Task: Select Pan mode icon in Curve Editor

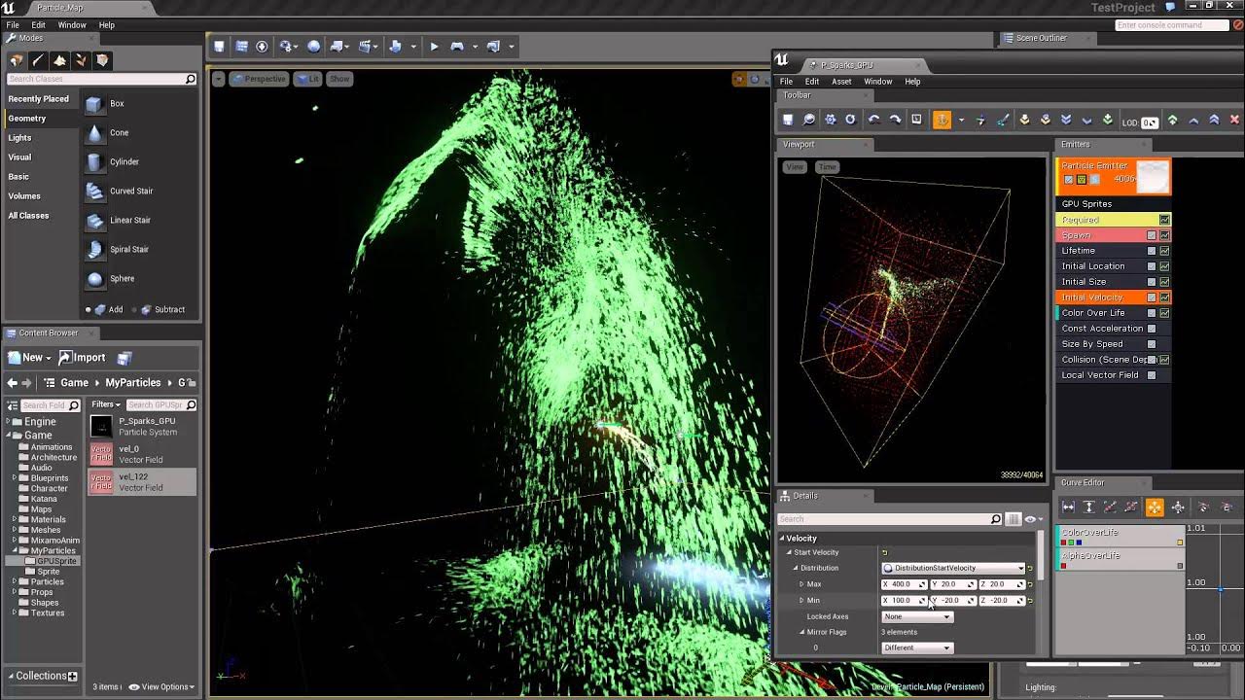Action: click(1155, 507)
